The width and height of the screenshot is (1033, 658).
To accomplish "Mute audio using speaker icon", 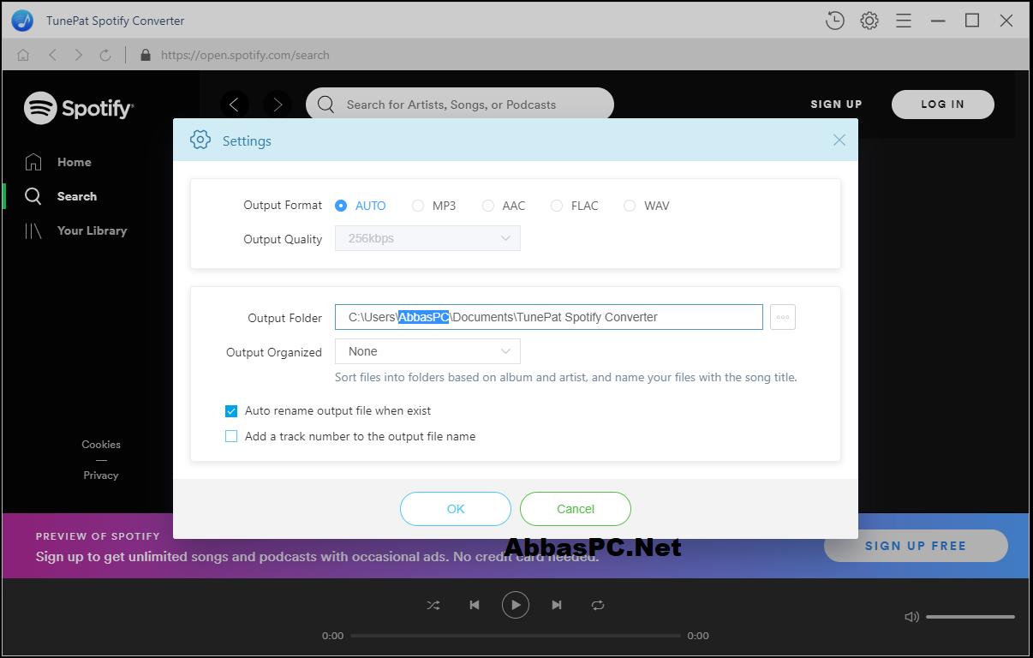I will (x=912, y=617).
